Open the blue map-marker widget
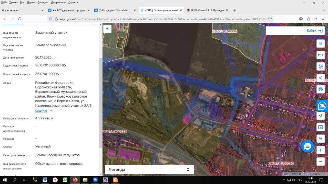 (x=322, y=105)
